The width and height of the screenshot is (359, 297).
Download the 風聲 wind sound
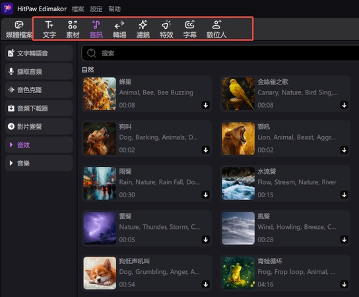coord(344,240)
